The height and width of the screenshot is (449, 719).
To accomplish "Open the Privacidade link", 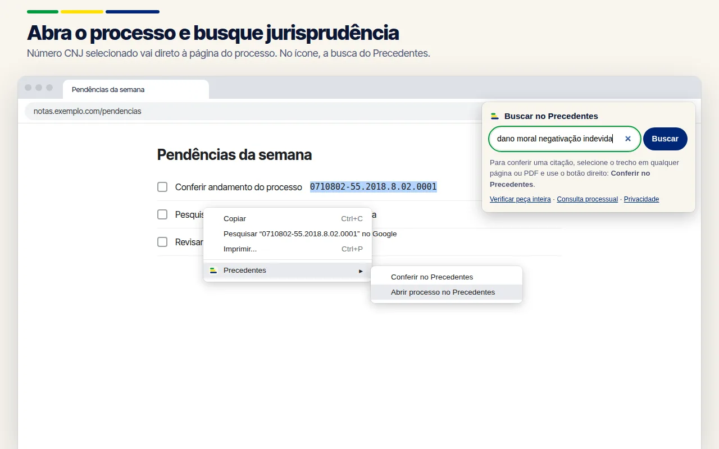I will click(x=641, y=199).
